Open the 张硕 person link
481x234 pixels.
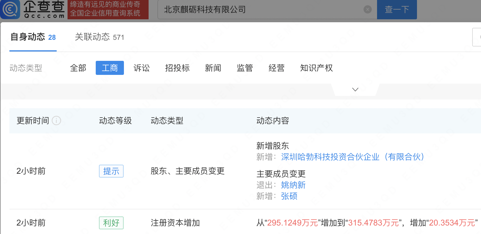(289, 196)
